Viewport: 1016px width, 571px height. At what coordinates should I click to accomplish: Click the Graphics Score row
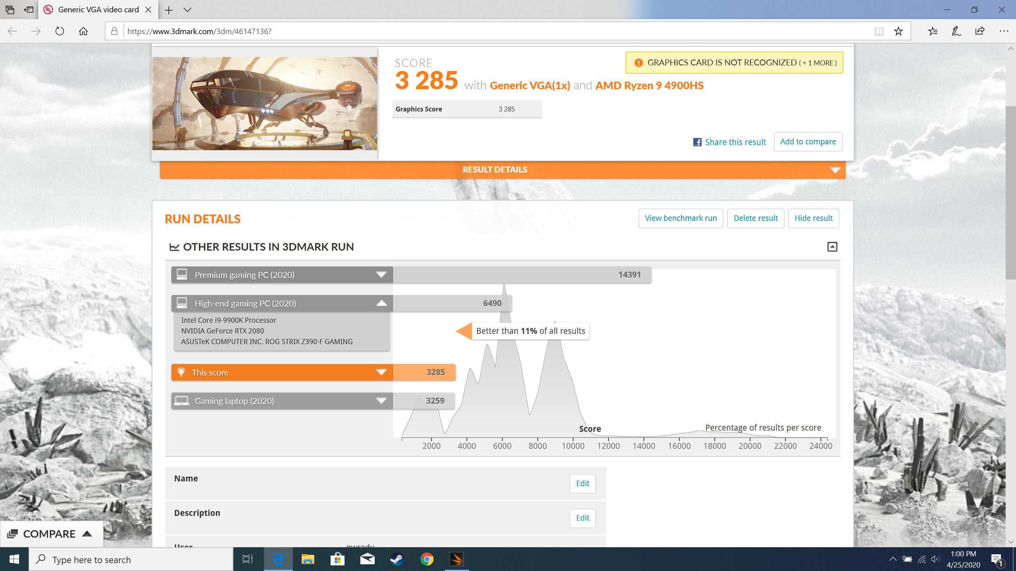[x=467, y=109]
